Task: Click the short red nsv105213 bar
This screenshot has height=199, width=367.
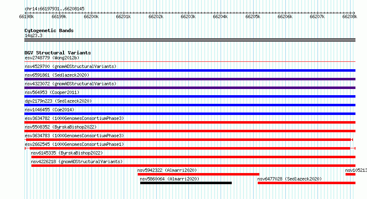Action: click(x=351, y=174)
